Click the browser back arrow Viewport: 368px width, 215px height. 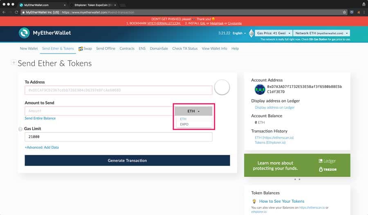pos(4,12)
